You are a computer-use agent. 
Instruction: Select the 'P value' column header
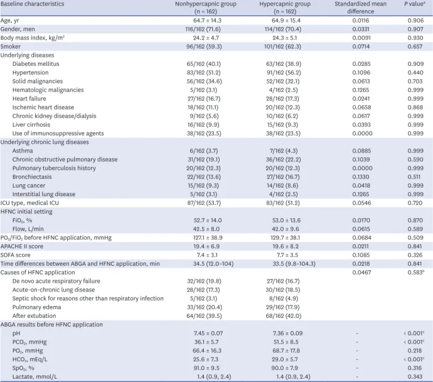tap(414, 4)
